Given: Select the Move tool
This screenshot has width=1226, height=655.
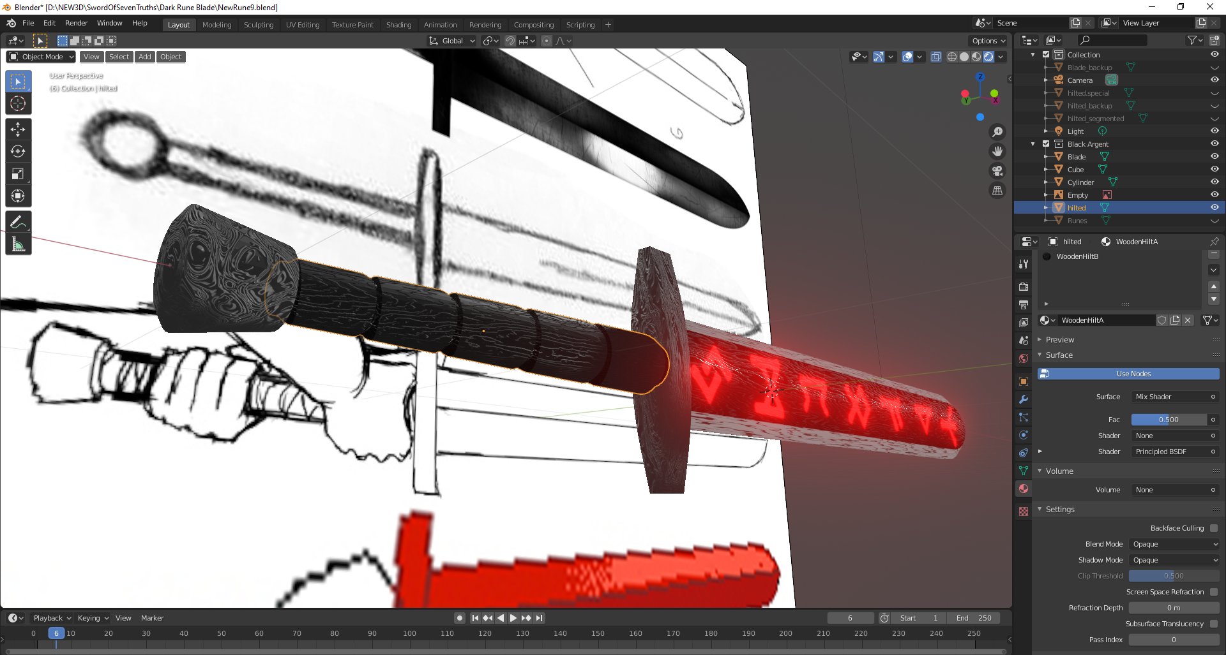Looking at the screenshot, I should point(18,129).
